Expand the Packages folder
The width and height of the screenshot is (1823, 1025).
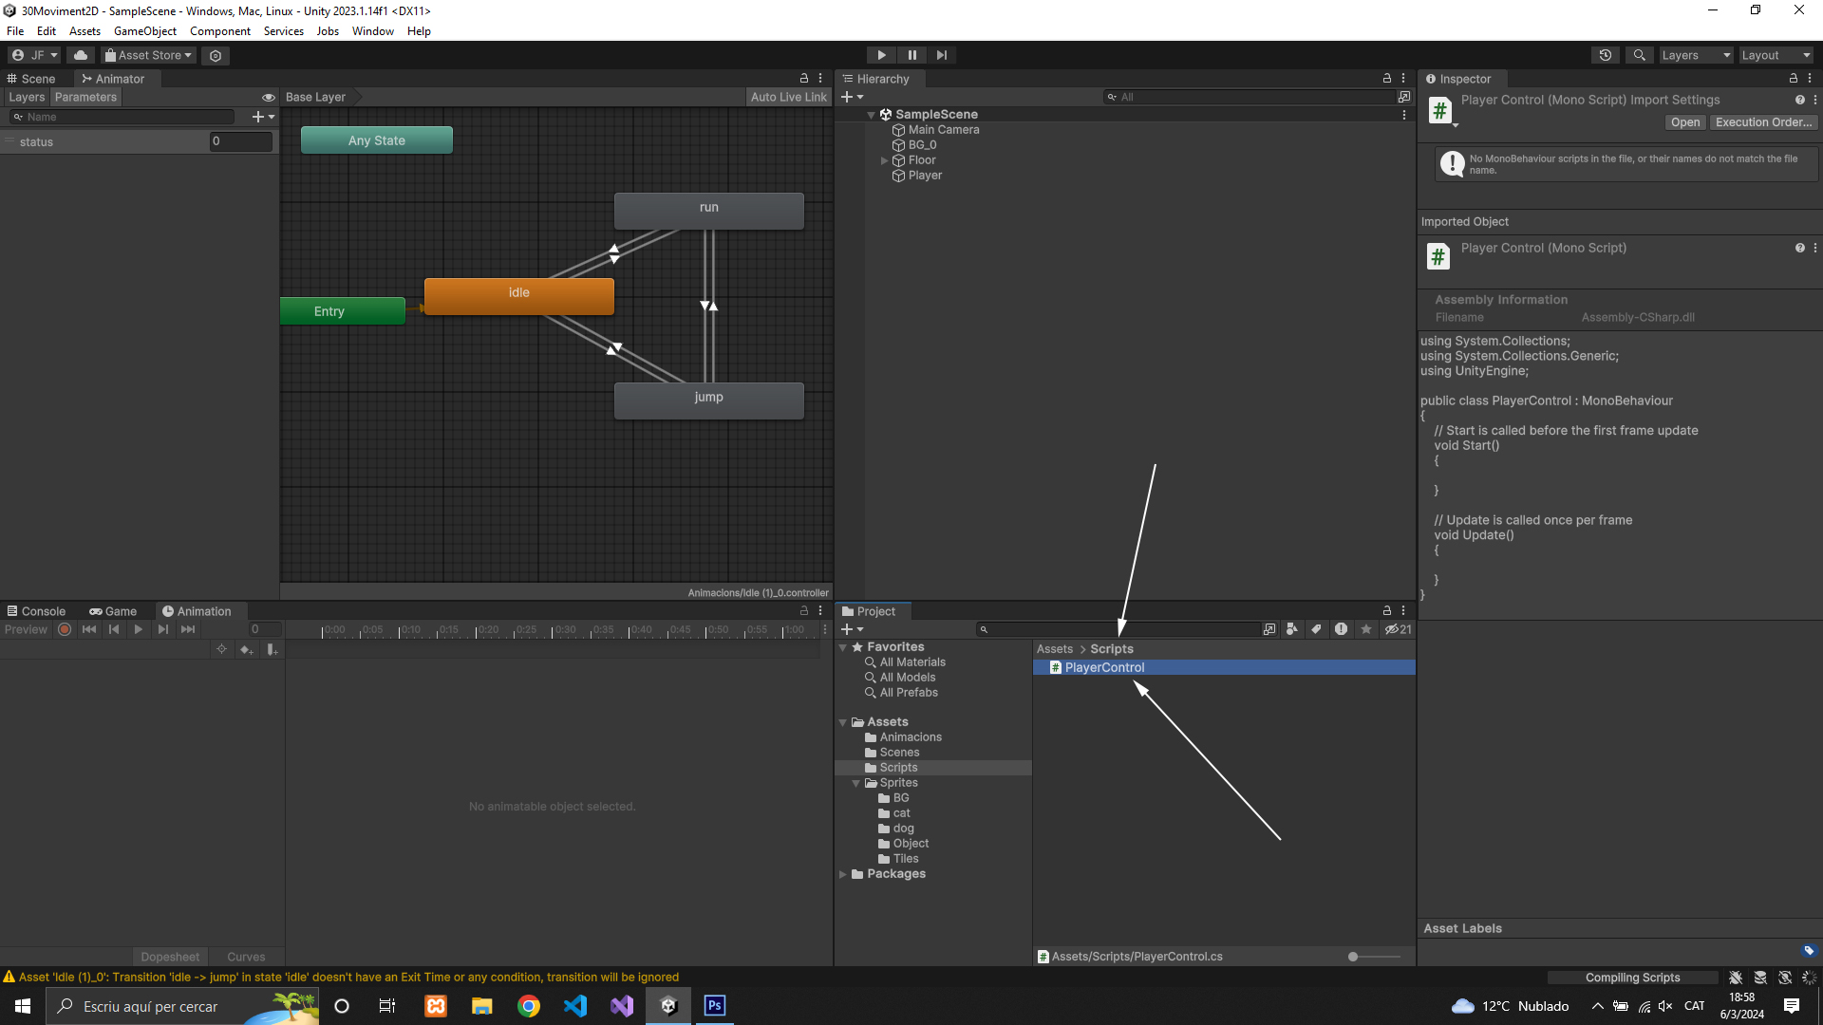point(842,874)
